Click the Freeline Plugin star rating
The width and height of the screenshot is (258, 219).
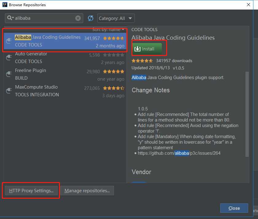pyautogui.click(x=114, y=72)
